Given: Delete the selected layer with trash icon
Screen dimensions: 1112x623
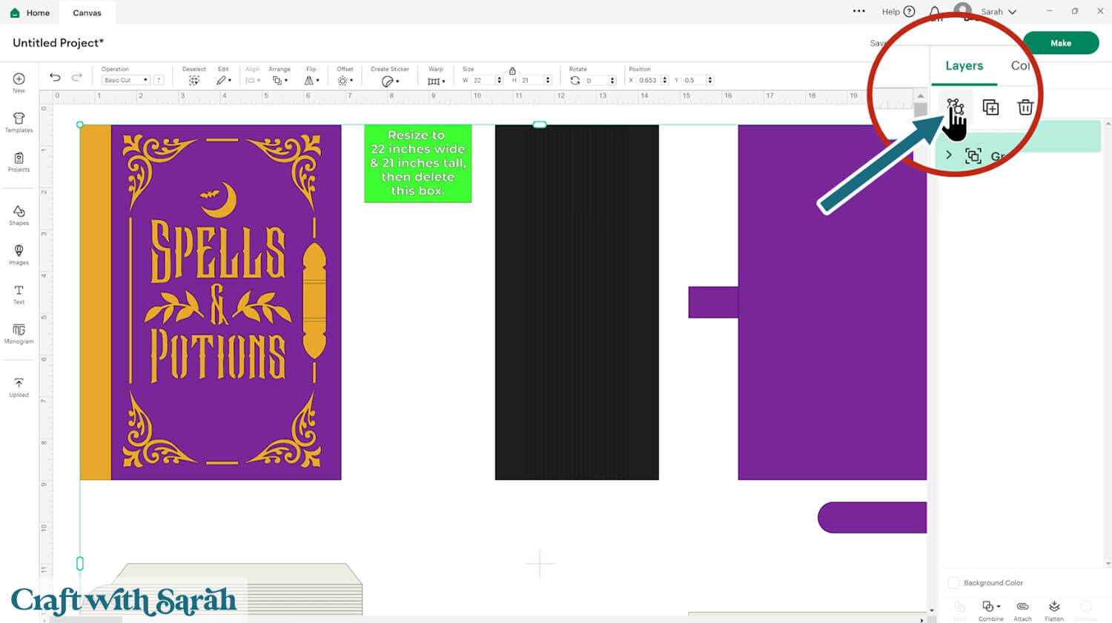Looking at the screenshot, I should click(1025, 108).
